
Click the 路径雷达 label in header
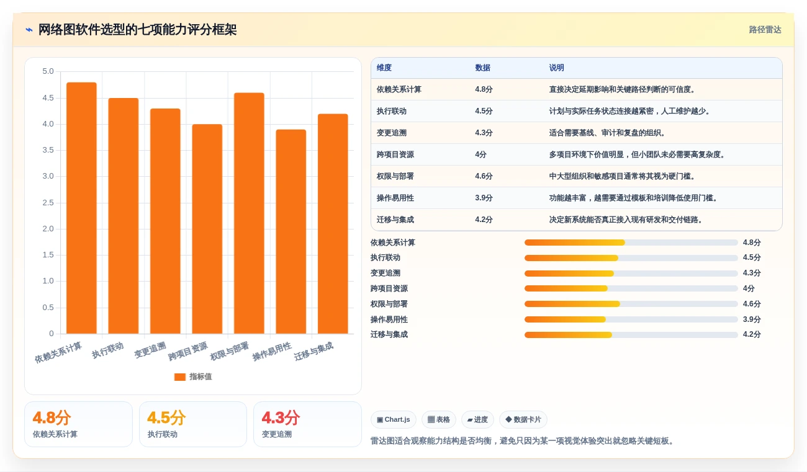[765, 30]
